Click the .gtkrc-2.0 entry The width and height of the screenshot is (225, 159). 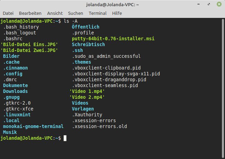point(17,103)
